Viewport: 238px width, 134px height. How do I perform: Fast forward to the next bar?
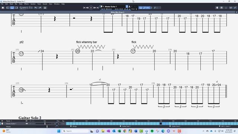coord(94,8)
